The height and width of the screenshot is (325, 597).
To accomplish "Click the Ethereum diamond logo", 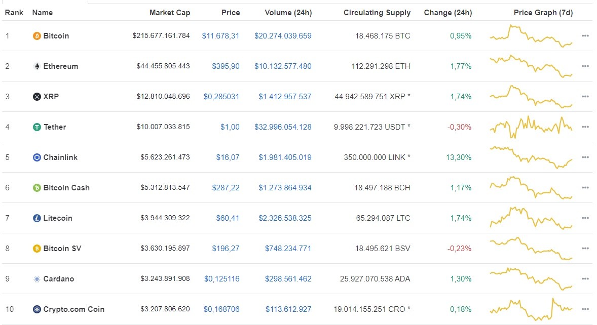I will (36, 66).
